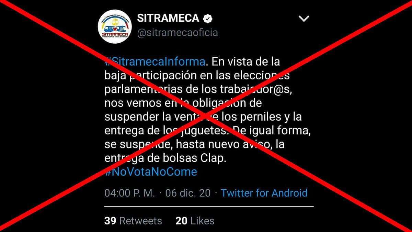
Task: Click the divider line above retweet counts
Action: [209, 206]
